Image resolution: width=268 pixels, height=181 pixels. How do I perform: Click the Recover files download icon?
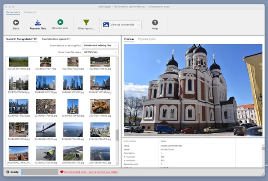[38, 22]
